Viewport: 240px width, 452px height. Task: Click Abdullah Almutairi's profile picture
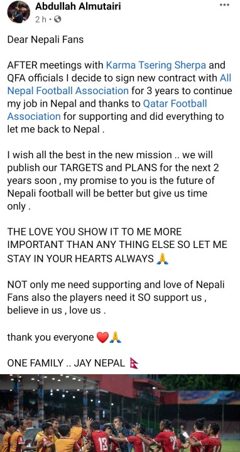[18, 12]
